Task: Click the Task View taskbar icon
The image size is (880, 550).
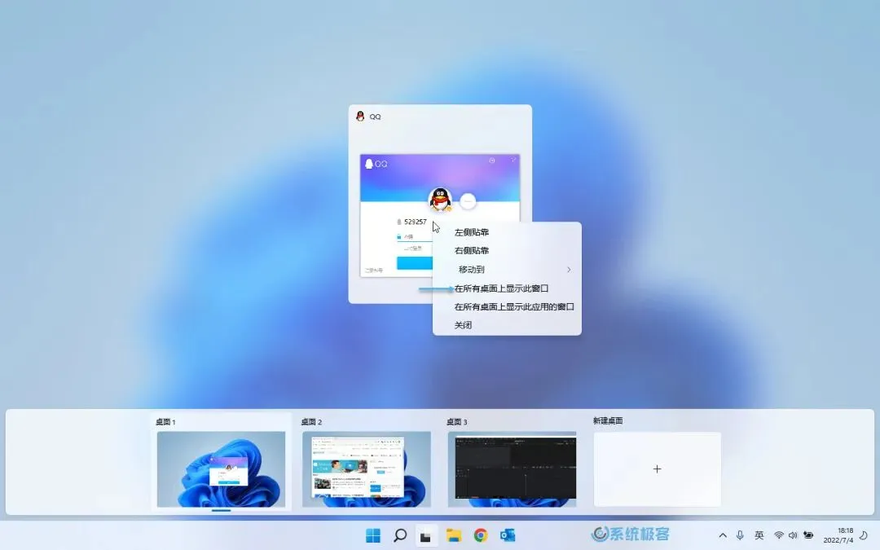Action: pyautogui.click(x=426, y=535)
